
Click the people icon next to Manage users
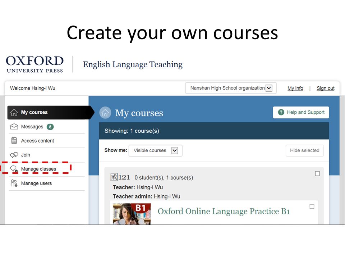click(14, 183)
